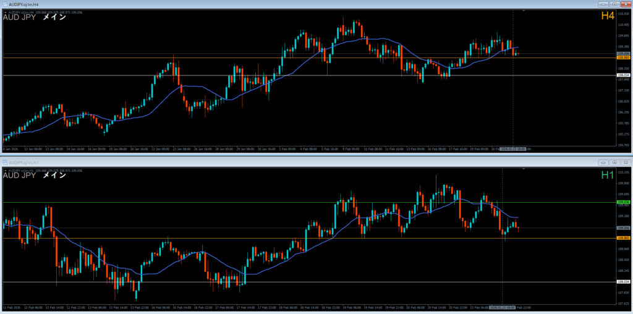
Task: Click the green H1 timeframe label
Action: click(x=608, y=175)
